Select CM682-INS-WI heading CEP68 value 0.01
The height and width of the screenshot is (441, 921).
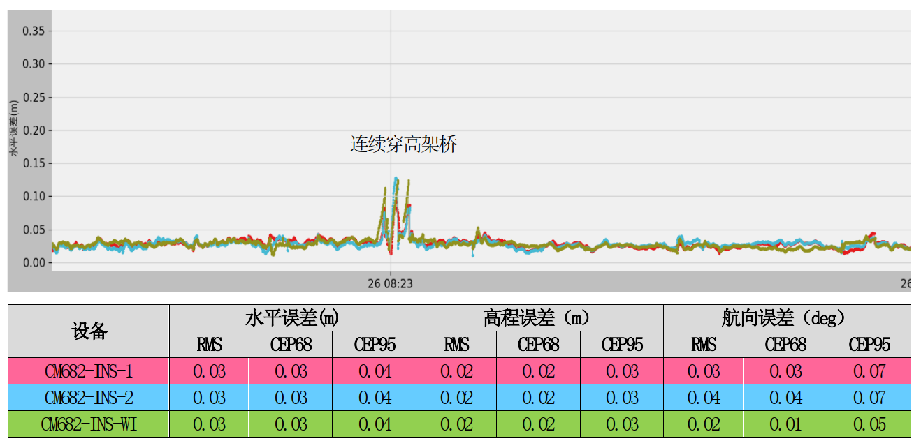coord(785,424)
